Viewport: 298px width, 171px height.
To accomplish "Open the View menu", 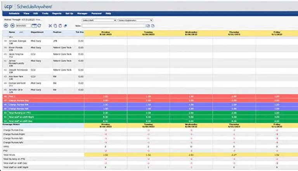I will [26, 14].
